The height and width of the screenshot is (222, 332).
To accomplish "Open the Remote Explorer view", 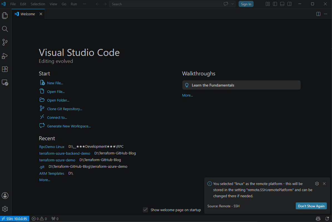I will point(5,82).
